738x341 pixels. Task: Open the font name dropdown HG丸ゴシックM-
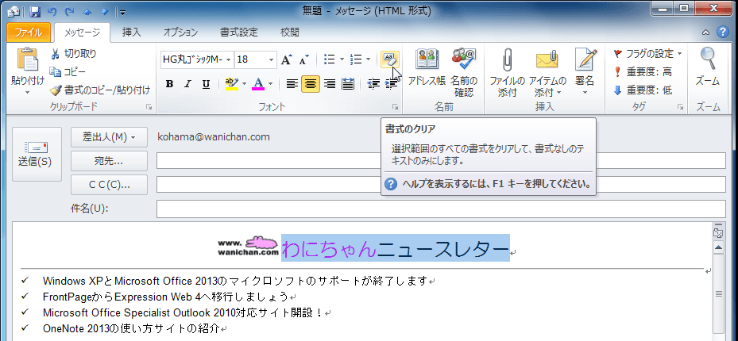point(229,59)
